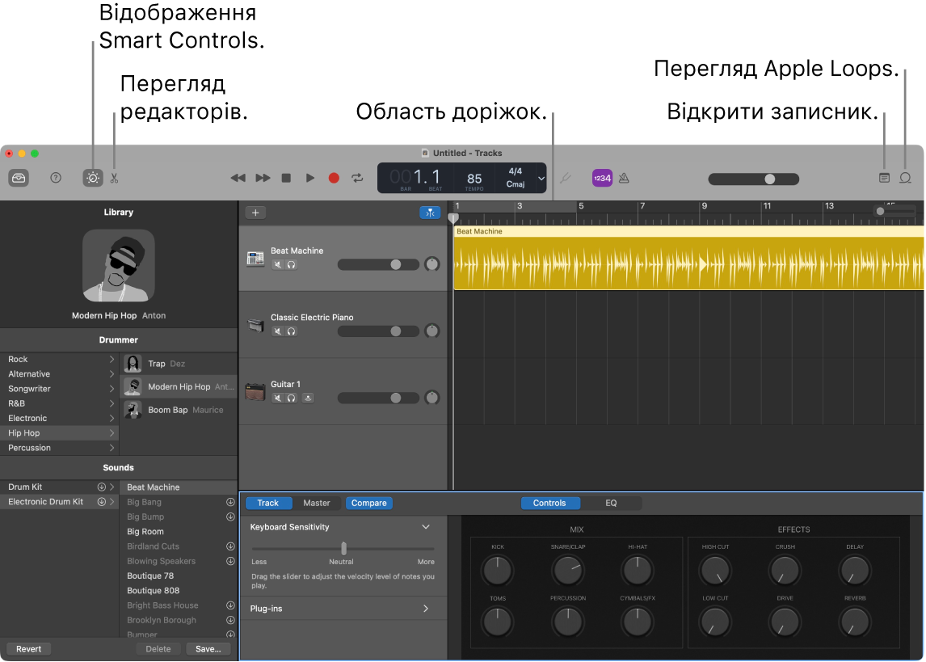Click the Revert button

[x=28, y=649]
